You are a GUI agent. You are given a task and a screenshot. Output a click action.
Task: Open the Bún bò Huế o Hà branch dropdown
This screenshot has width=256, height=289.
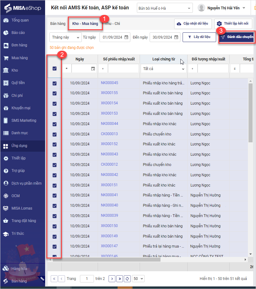[165, 8]
